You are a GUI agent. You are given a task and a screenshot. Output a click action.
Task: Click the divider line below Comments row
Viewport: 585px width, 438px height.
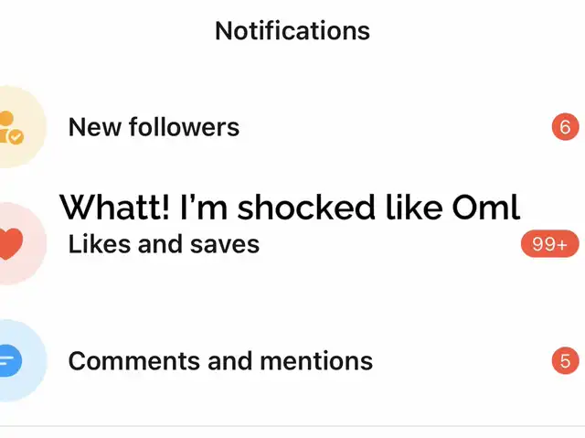[x=292, y=426]
